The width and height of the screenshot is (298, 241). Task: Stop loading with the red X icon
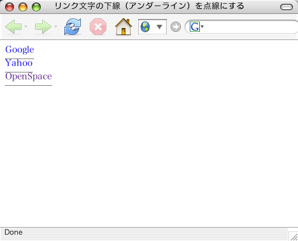pos(98,27)
